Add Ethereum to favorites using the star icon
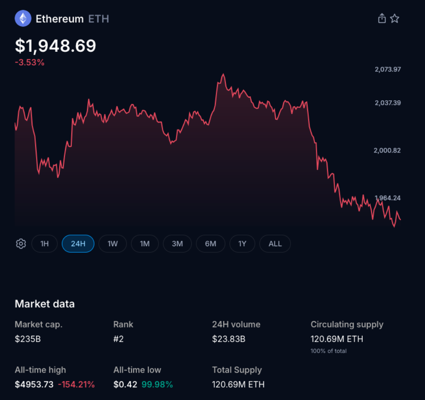The width and height of the screenshot is (425, 400). pyautogui.click(x=395, y=18)
